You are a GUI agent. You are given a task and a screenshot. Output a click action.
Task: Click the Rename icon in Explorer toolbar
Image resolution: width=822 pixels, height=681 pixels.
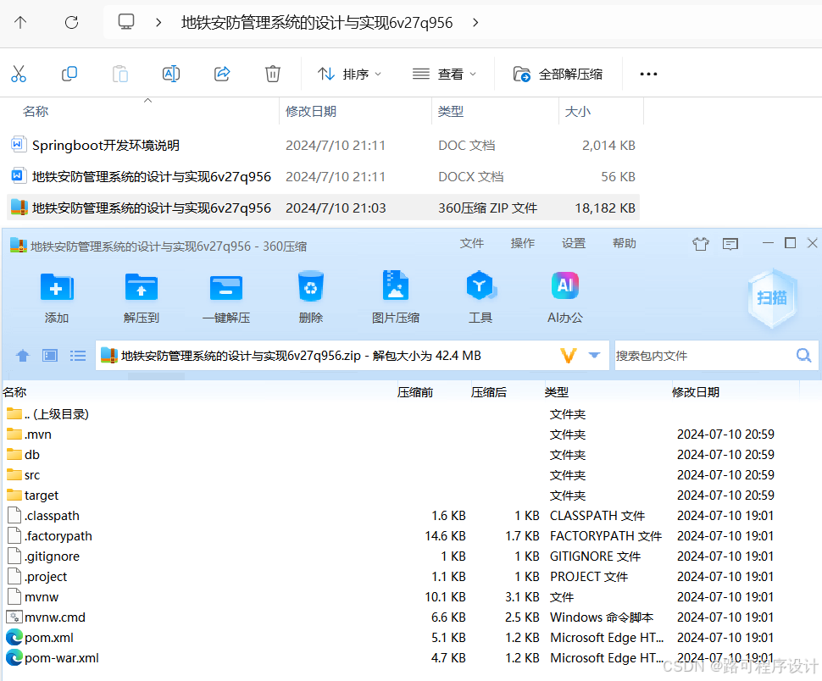[170, 74]
